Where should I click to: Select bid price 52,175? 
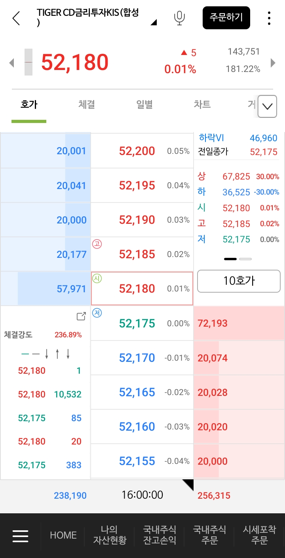click(142, 323)
